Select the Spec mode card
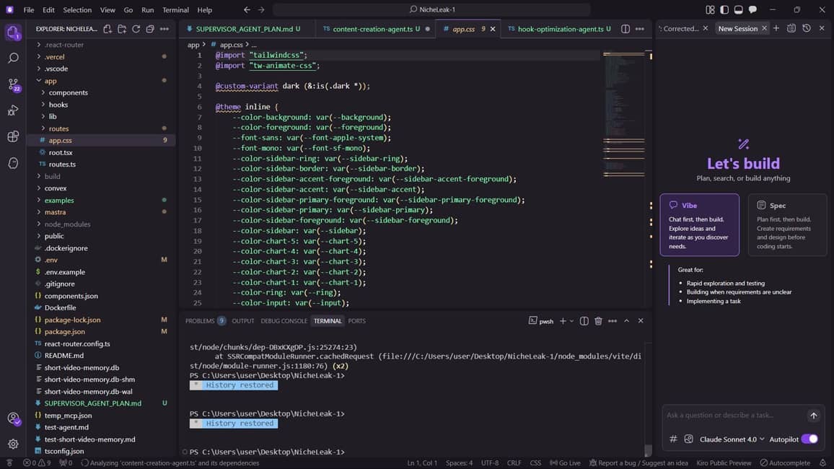Screen dimensions: 834x469 click(x=786, y=224)
